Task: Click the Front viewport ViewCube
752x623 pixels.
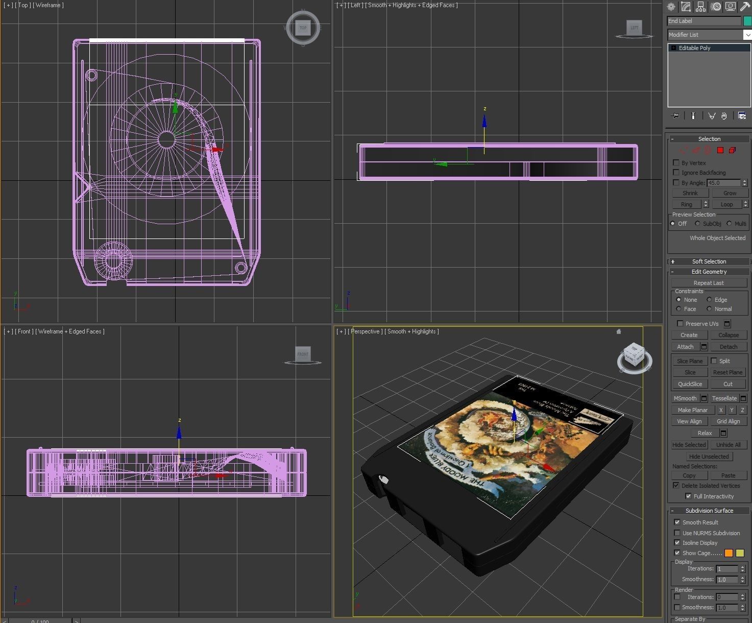Action: [303, 354]
